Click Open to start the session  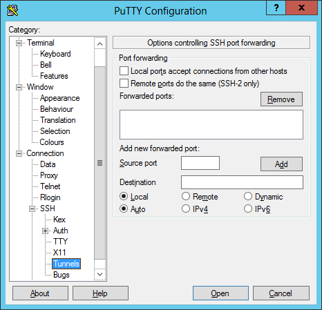(220, 293)
